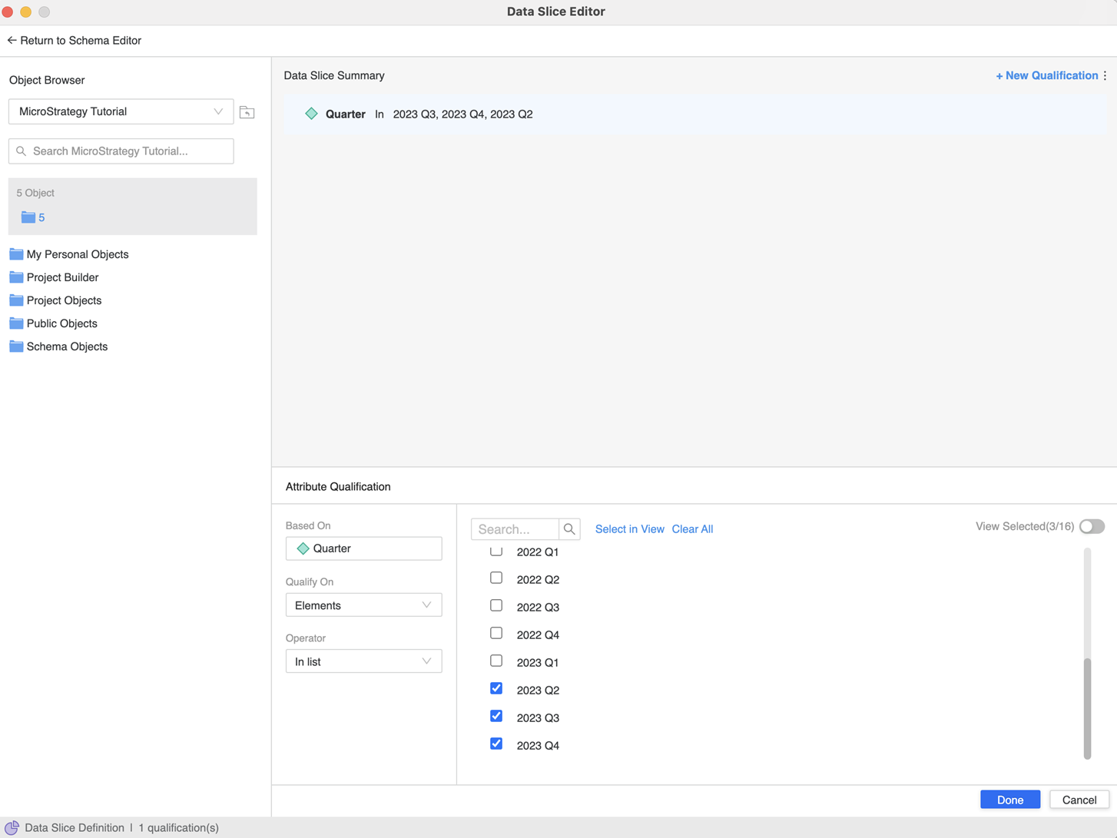The height and width of the screenshot is (838, 1117).
Task: Open the MicroStrategy Tutorial project dropdown
Action: [121, 111]
